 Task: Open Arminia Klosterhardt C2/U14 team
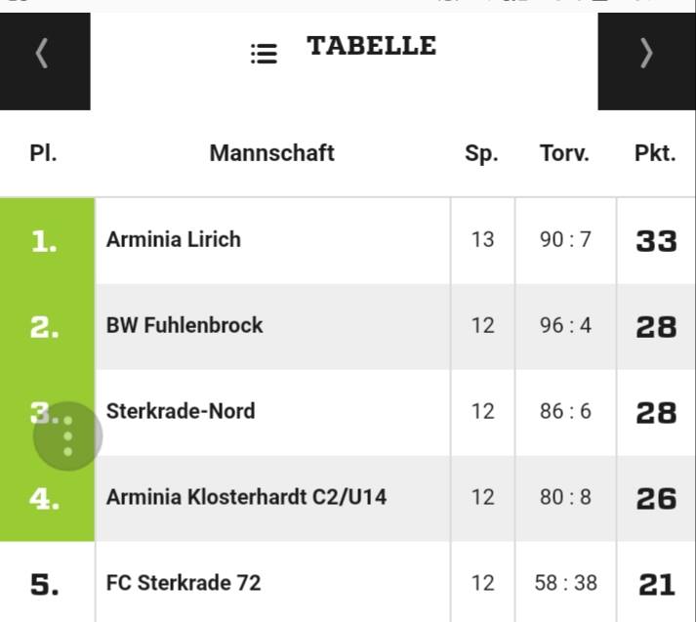246,497
